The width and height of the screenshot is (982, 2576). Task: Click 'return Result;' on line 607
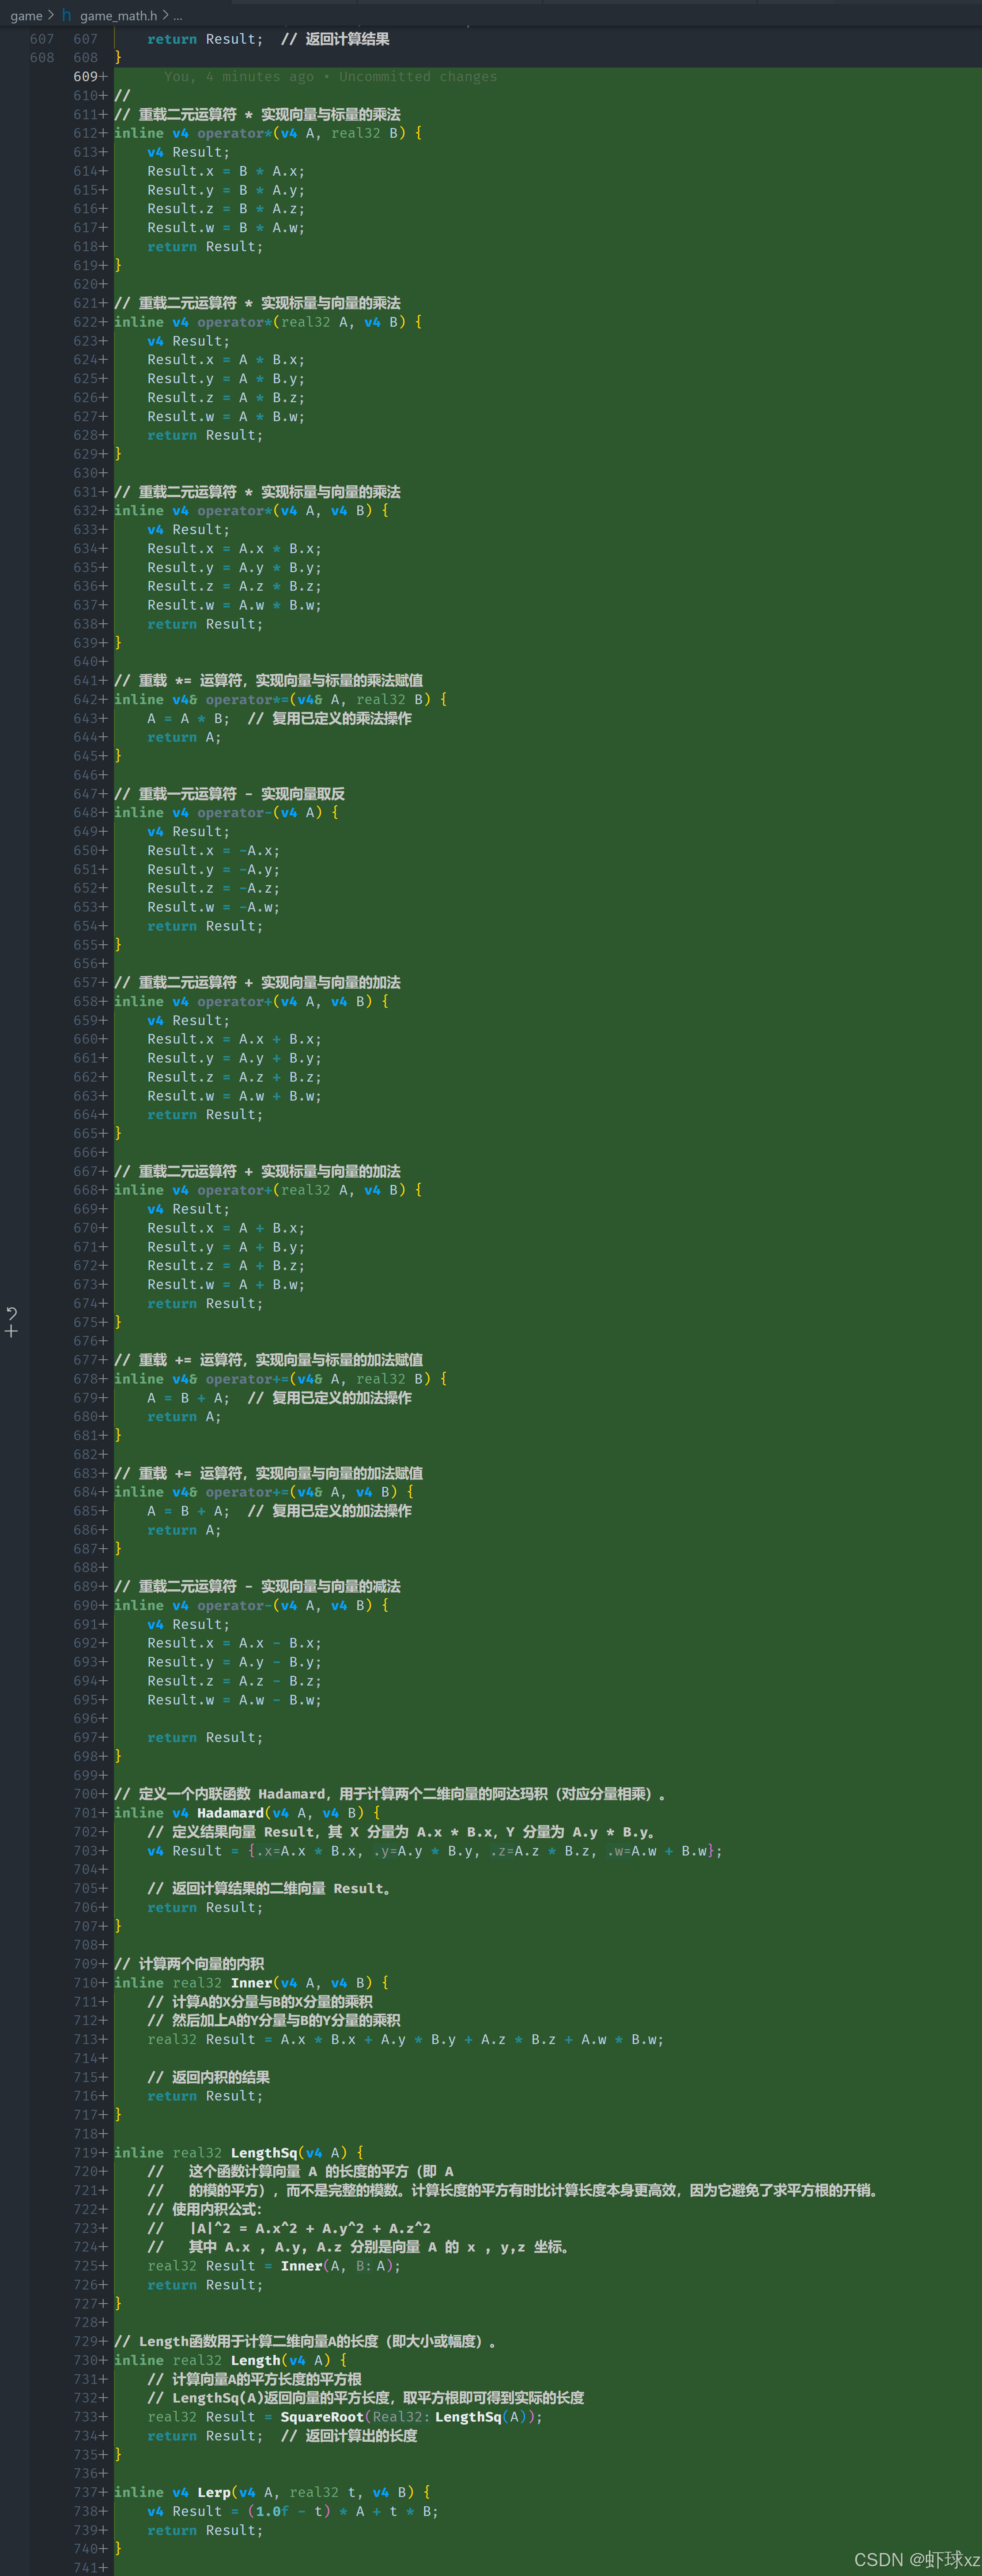[205, 39]
